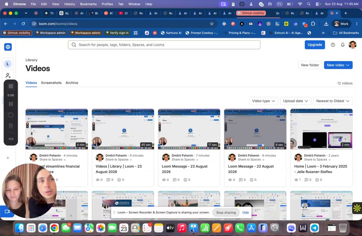
Task: Open Telegram from the Dock
Action: [315, 228]
